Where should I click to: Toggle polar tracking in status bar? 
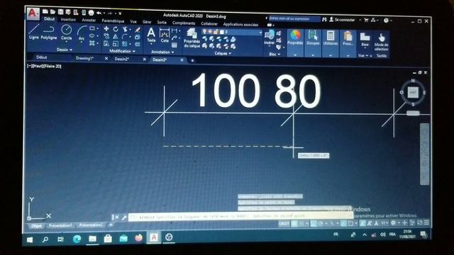[321, 224]
